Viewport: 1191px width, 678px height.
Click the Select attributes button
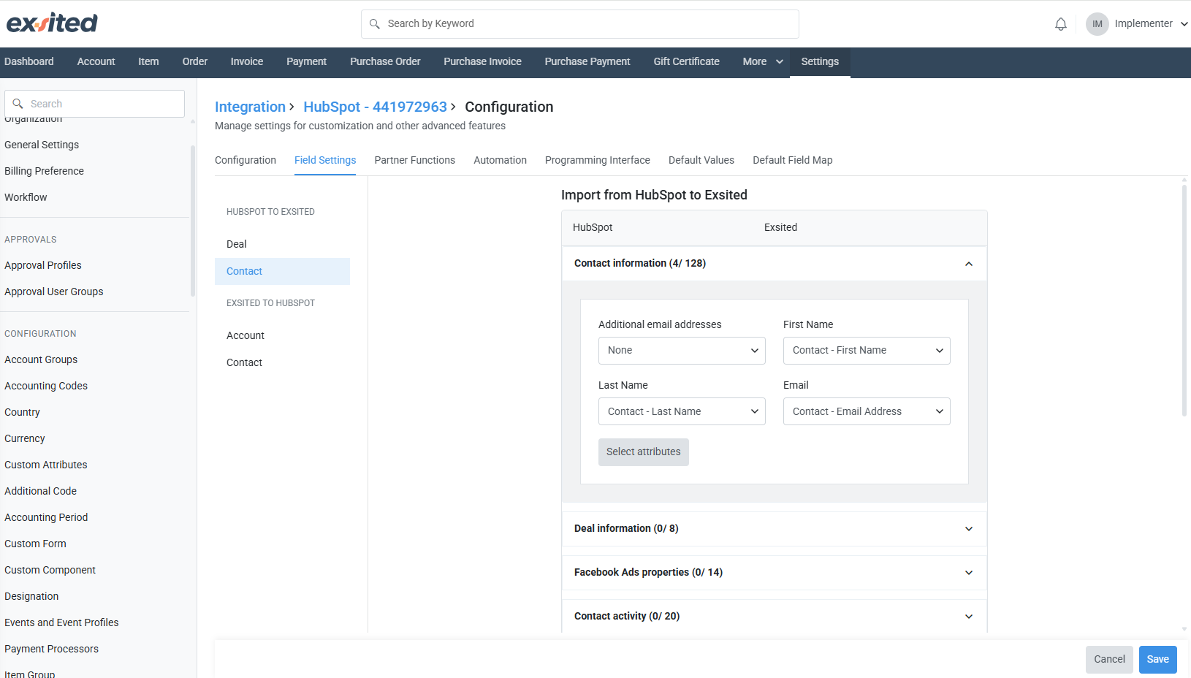click(x=644, y=452)
